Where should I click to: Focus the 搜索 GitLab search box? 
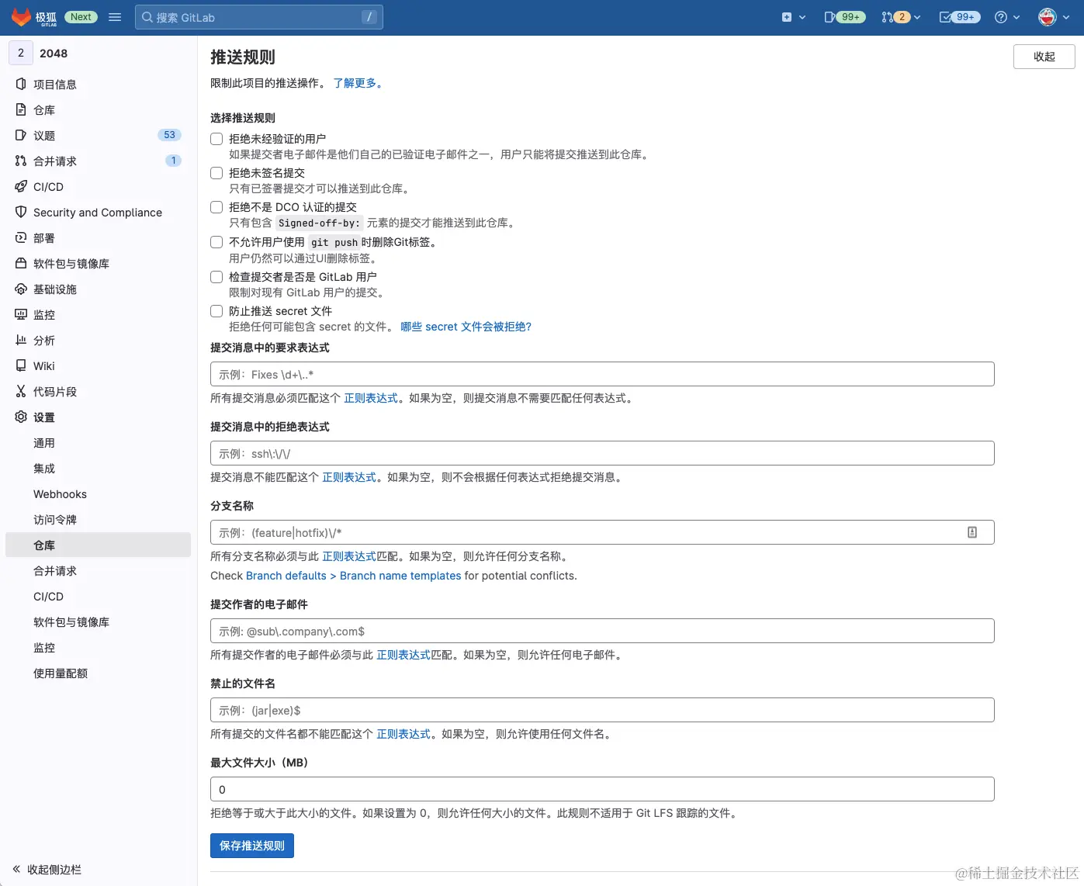pyautogui.click(x=258, y=17)
